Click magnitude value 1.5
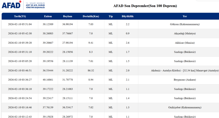The image size is (219, 118). click(x=128, y=61)
